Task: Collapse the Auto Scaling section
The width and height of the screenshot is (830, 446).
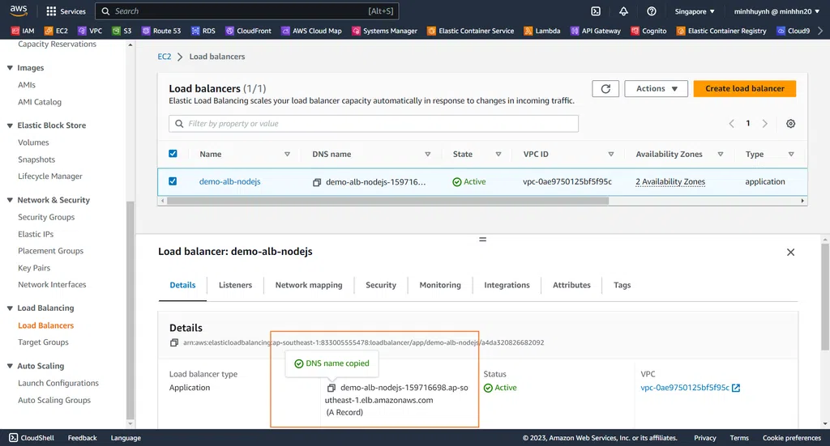Action: (x=10, y=366)
